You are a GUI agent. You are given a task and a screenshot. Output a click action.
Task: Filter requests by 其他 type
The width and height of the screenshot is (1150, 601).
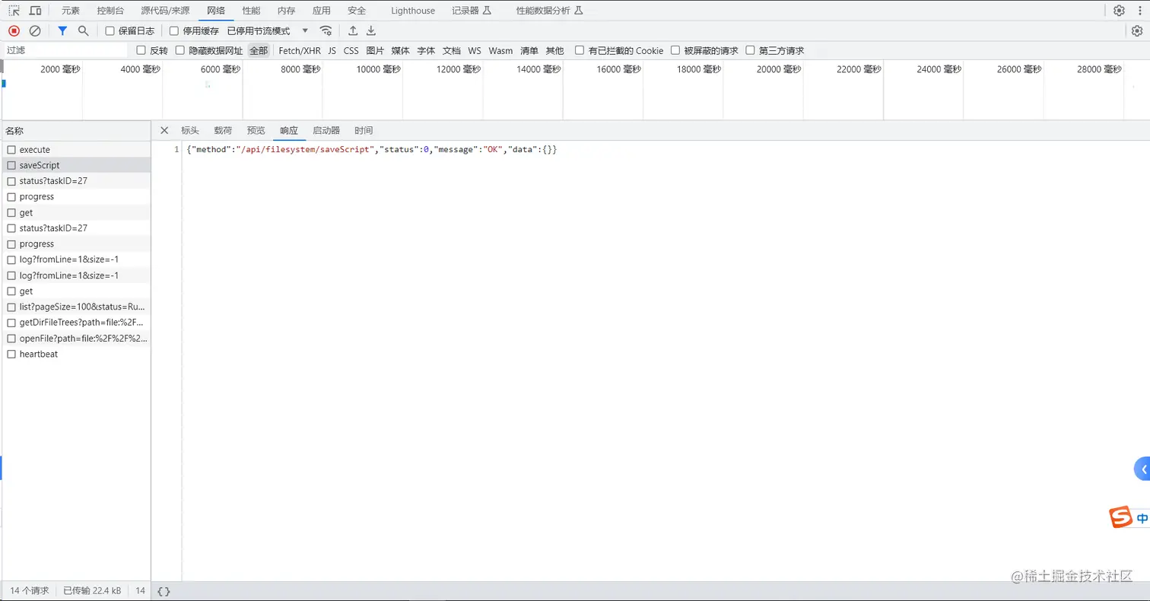pos(555,50)
